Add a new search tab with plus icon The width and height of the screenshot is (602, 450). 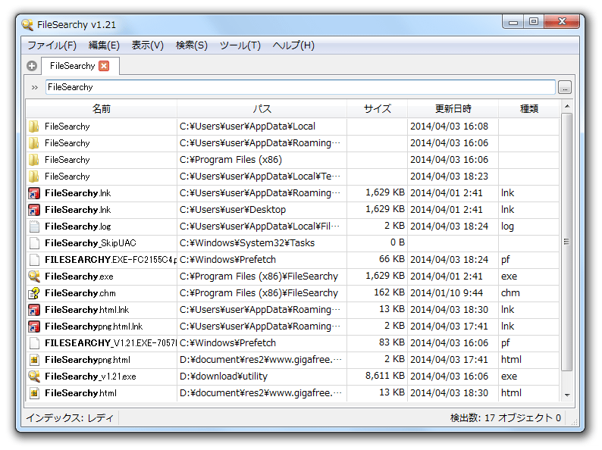coord(32,66)
